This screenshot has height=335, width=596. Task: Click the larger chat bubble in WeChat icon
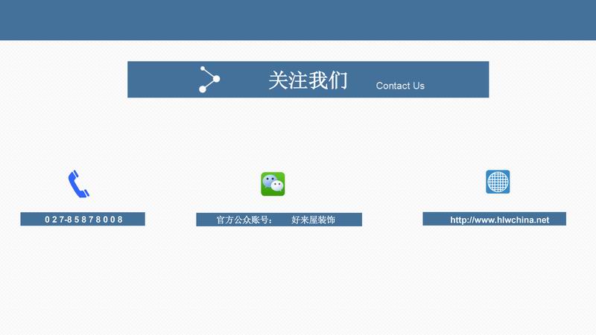[270, 181]
